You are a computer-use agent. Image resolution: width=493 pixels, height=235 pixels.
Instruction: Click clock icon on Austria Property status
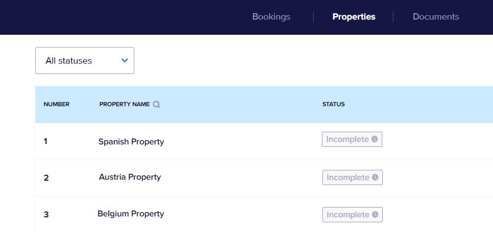(x=375, y=178)
